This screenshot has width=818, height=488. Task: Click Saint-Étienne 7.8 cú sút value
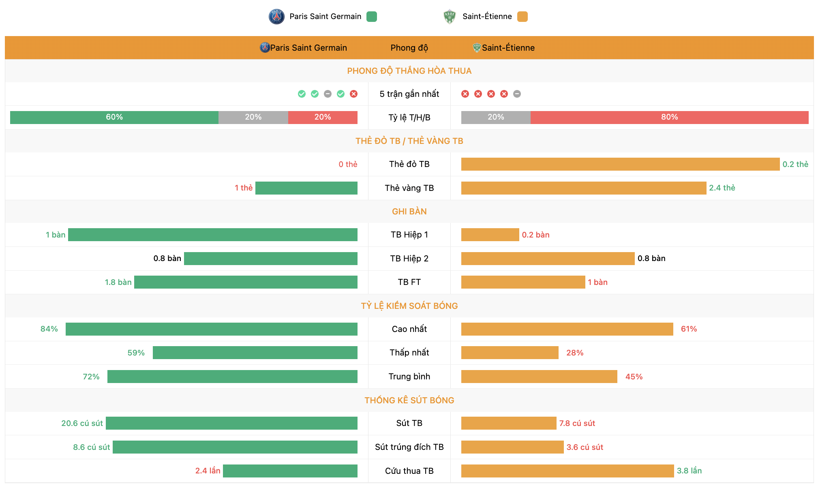pyautogui.click(x=577, y=423)
